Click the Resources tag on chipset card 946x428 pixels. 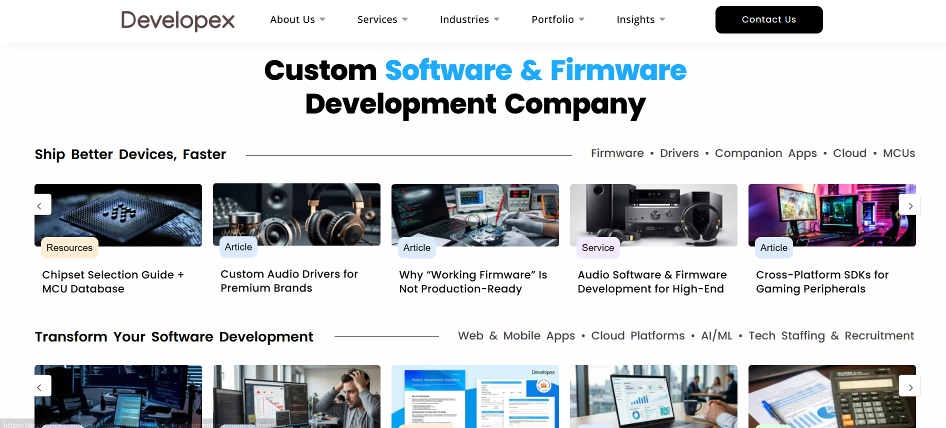tap(69, 247)
